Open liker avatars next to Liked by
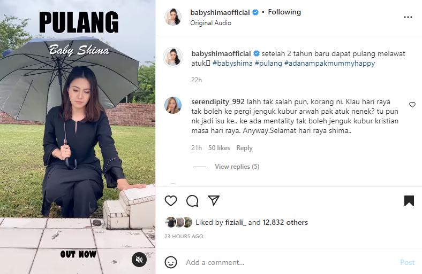This screenshot has width=422, height=274. tap(179, 223)
